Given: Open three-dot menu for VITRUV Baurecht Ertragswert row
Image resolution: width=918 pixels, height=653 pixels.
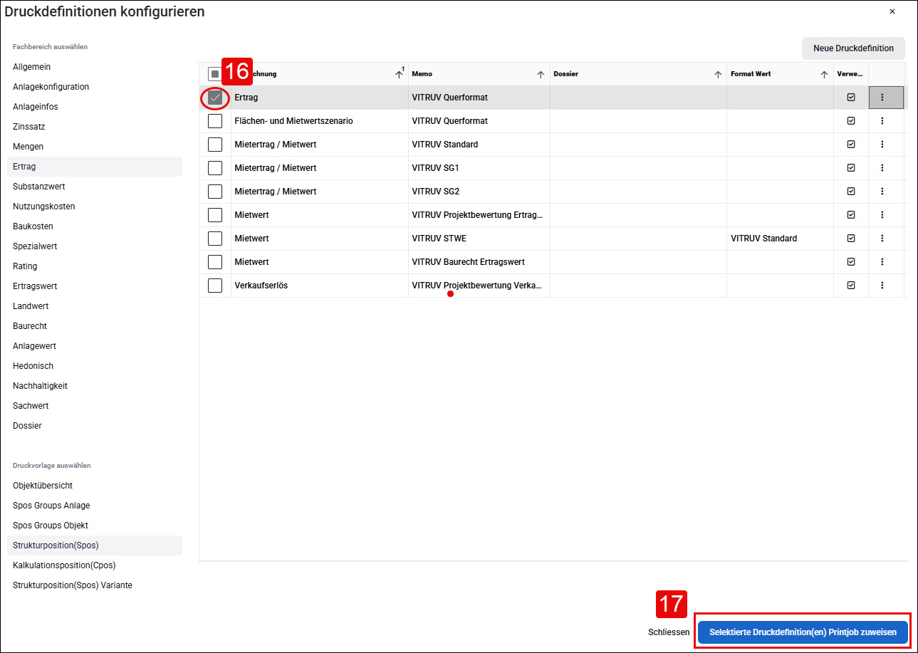Looking at the screenshot, I should pyautogui.click(x=882, y=262).
